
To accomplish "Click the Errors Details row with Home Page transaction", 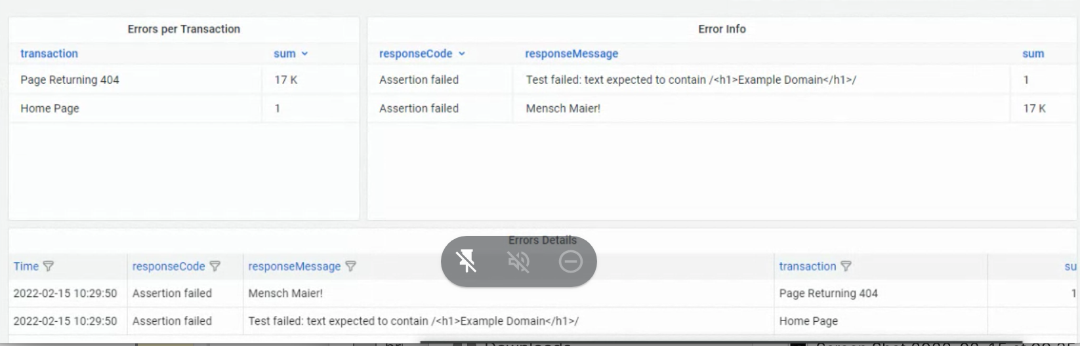I will tap(808, 321).
